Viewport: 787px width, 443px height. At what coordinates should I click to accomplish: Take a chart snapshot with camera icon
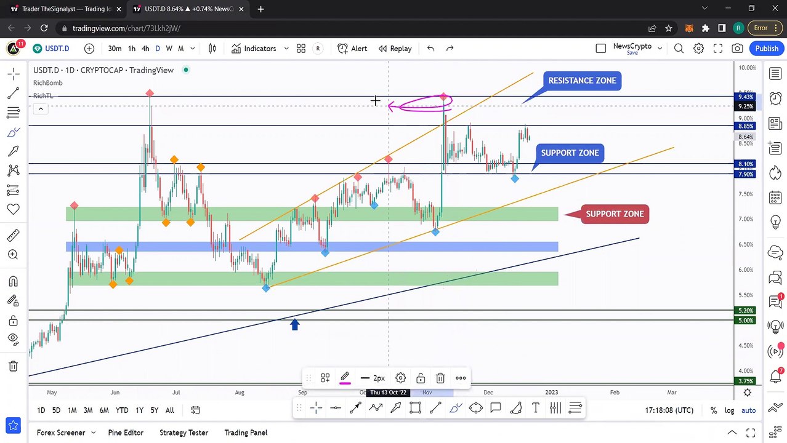(738, 49)
